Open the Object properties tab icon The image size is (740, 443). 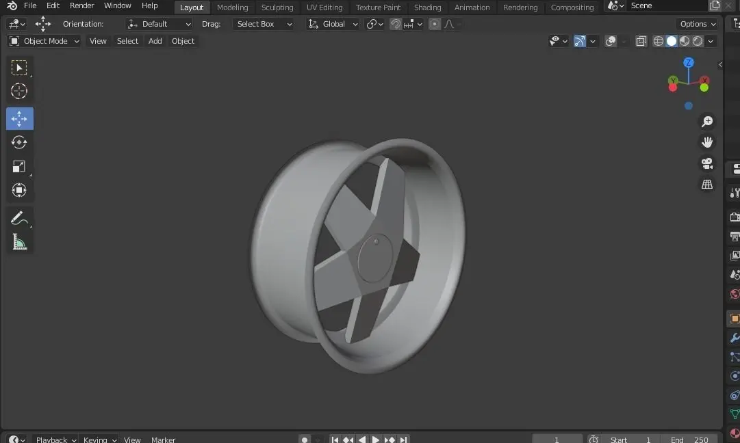point(735,319)
